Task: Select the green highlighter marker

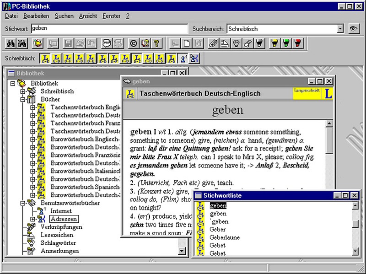Action: [x=286, y=43]
